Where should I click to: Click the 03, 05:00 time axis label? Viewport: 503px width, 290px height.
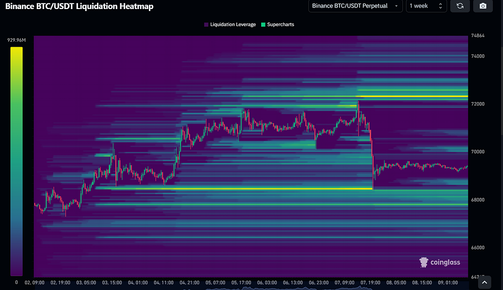pyautogui.click(x=86, y=282)
